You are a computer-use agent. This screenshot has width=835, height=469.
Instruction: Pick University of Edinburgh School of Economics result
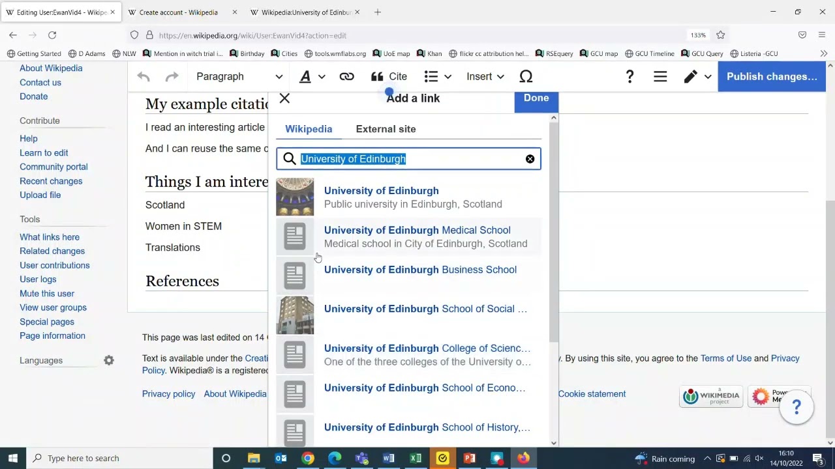(x=408, y=394)
